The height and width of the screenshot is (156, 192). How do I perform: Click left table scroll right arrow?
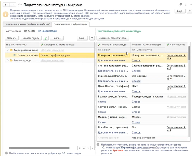[72, 148]
